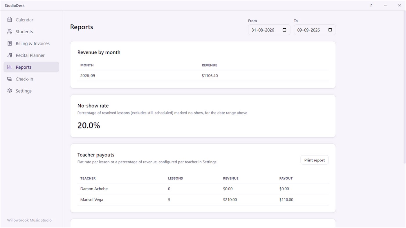Screen dimensions: 406x228
Task: Click the TEACHER column header
Action: 88,178
